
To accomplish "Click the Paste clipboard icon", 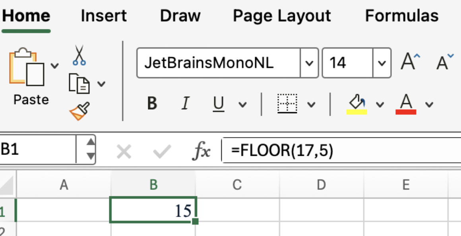I will pos(27,67).
